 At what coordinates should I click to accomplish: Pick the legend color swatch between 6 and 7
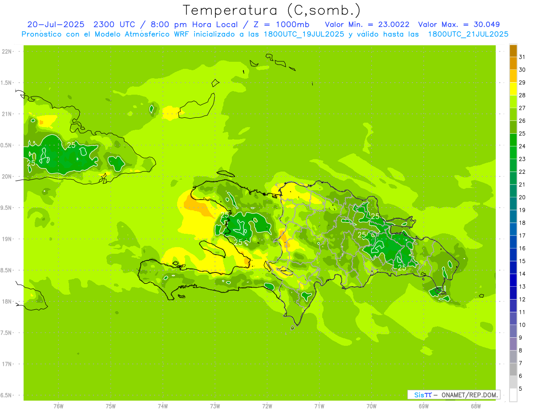513,369
